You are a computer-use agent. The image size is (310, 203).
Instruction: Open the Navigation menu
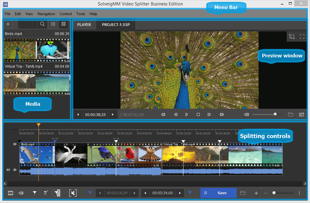(46, 14)
